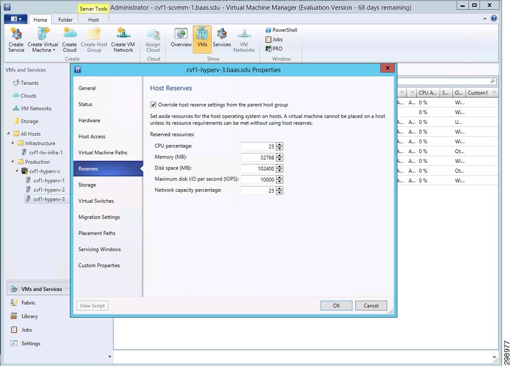
Task: Open the Fabric workspace
Action: coord(23,303)
